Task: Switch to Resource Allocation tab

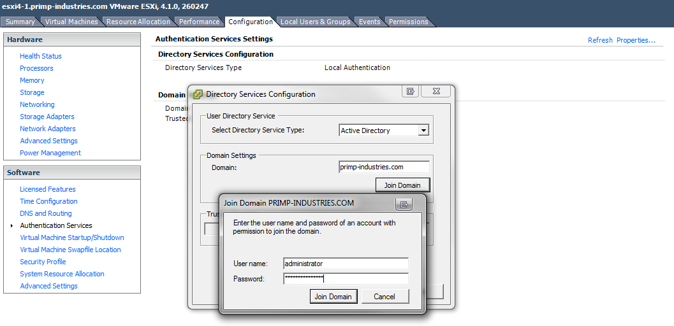Action: (138, 22)
